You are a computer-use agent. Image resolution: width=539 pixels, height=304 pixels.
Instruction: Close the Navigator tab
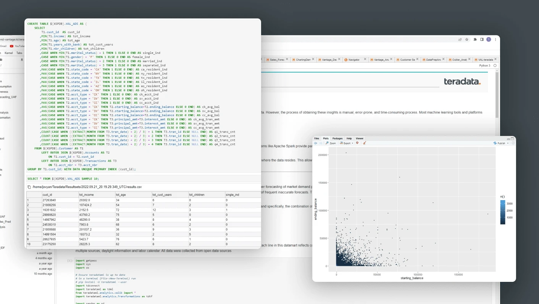tap(365, 59)
